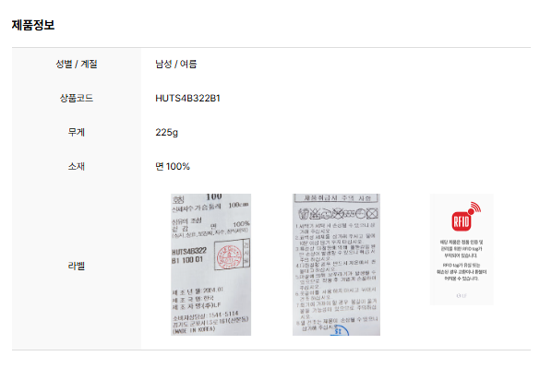Click the 제품취급시 주의 사항 header on label

click(x=337, y=198)
